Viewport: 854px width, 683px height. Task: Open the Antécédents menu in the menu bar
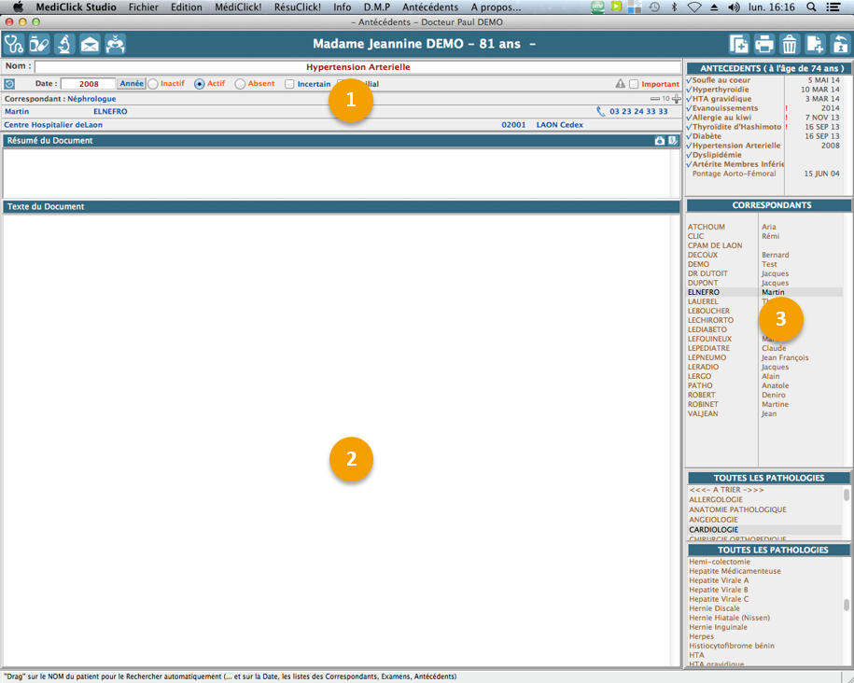click(x=430, y=7)
